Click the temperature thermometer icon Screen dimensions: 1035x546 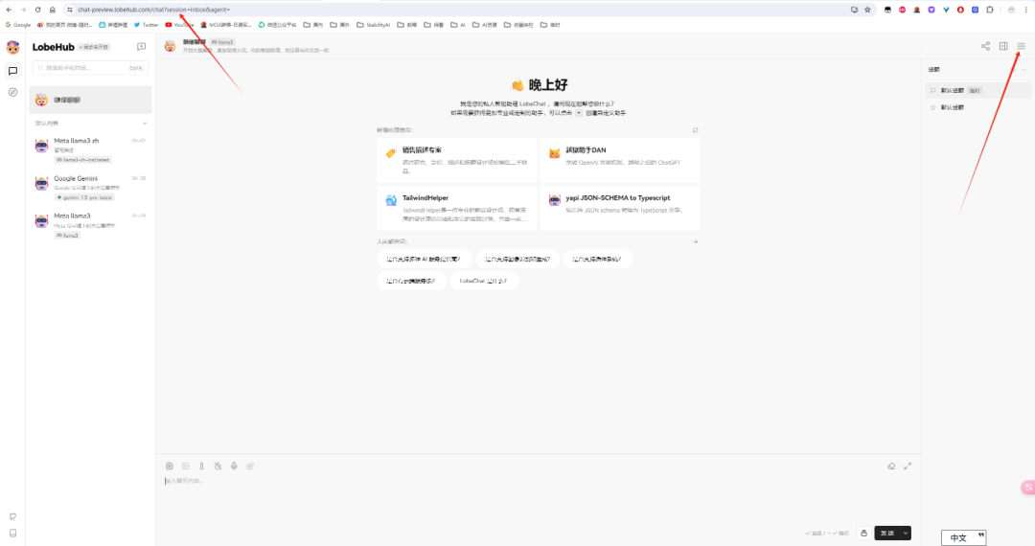(x=202, y=466)
